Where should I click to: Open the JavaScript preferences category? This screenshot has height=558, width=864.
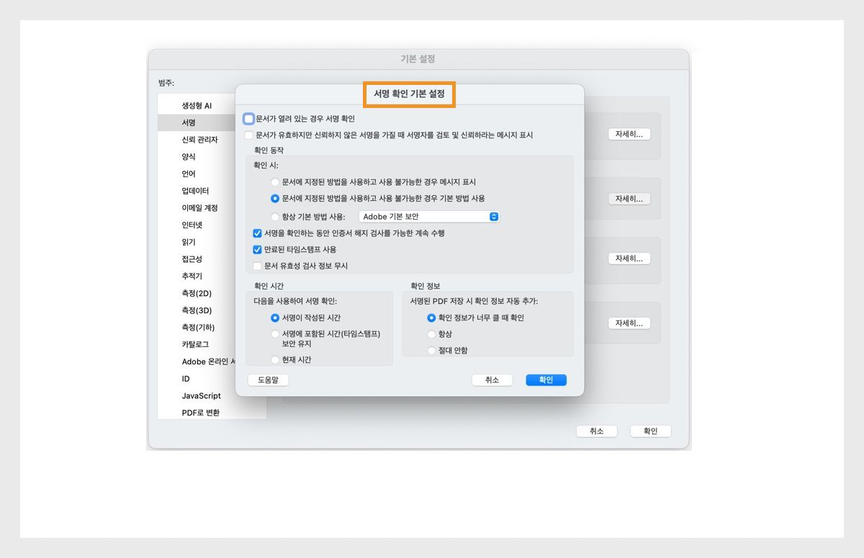201,395
